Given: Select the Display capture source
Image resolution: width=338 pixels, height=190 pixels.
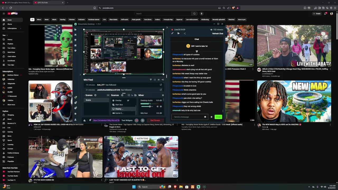Looking at the screenshot, I should coord(123,109).
